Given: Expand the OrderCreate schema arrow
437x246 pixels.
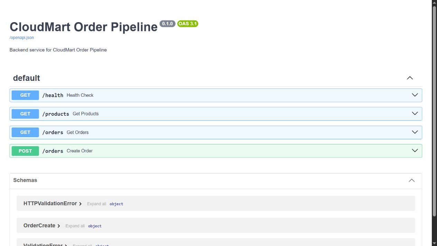Looking at the screenshot, I should [59, 226].
